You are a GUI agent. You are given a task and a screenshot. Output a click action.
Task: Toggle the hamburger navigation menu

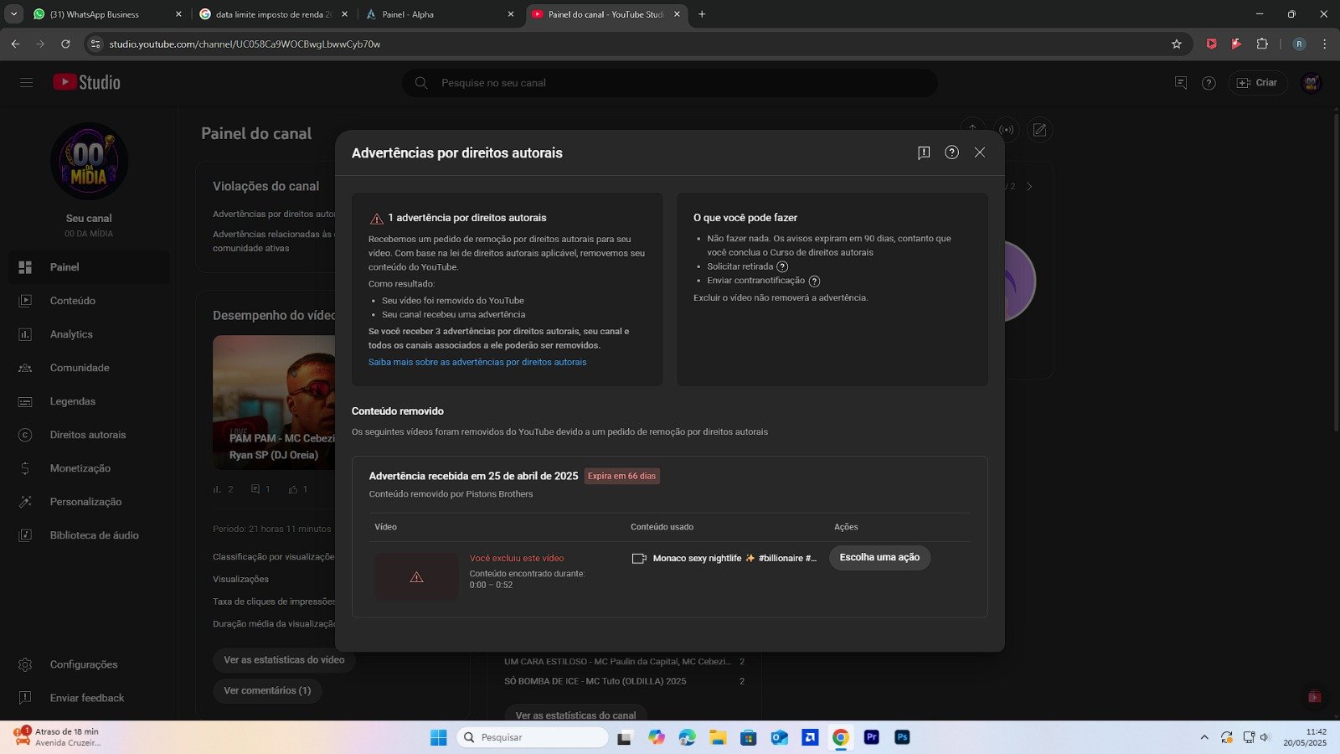27,82
